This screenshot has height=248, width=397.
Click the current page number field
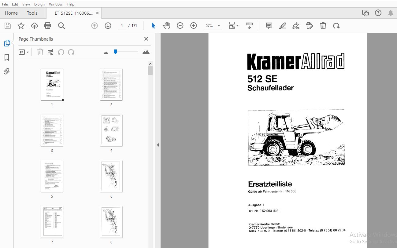tap(122, 26)
